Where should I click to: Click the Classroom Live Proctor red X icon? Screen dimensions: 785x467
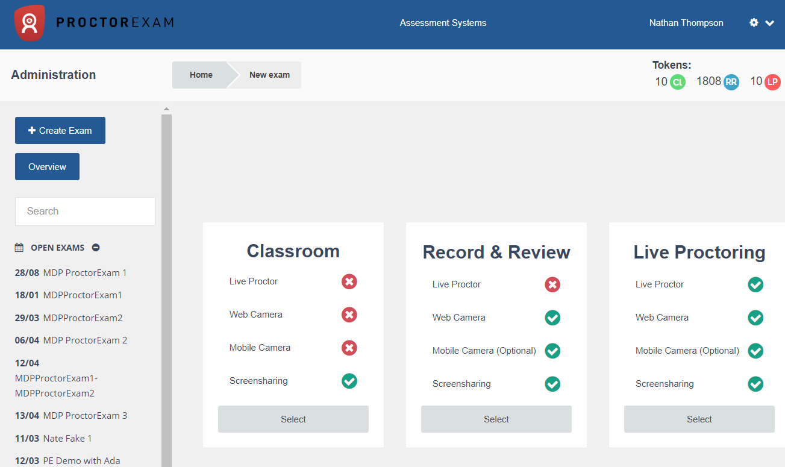click(349, 281)
